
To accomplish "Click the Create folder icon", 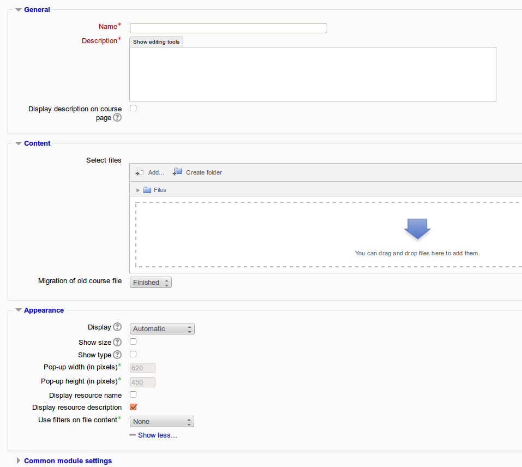I will (x=177, y=172).
